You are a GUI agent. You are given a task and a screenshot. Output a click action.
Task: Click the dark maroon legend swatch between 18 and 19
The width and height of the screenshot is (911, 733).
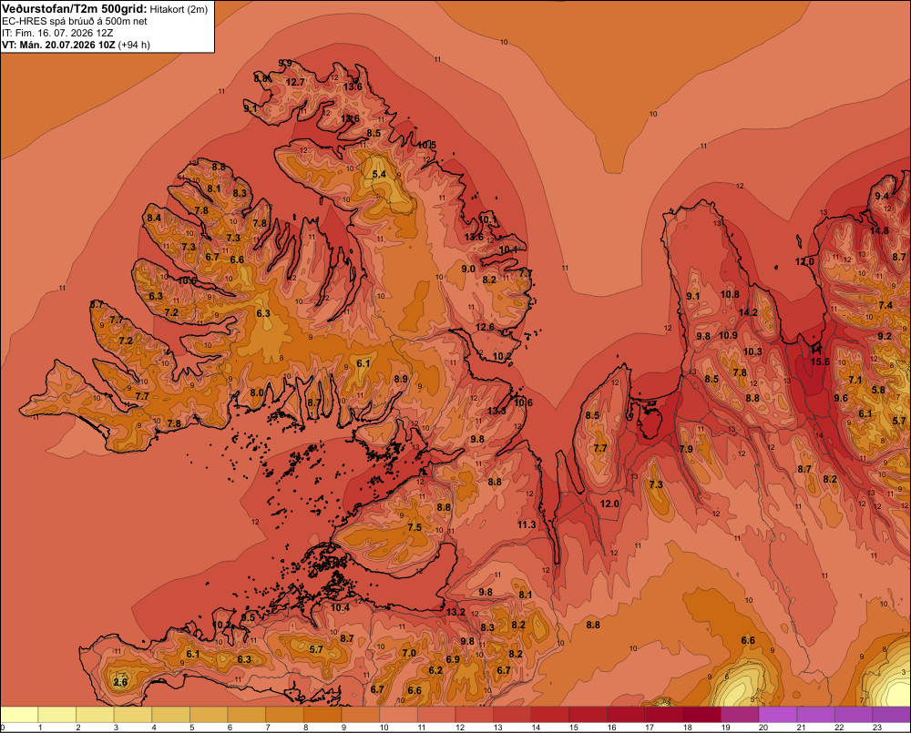(701, 715)
